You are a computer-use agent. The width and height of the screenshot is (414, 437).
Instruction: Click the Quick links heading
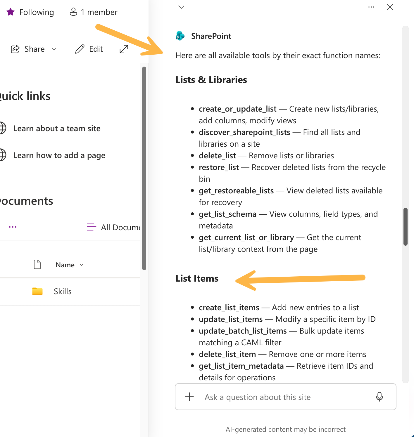click(x=25, y=96)
